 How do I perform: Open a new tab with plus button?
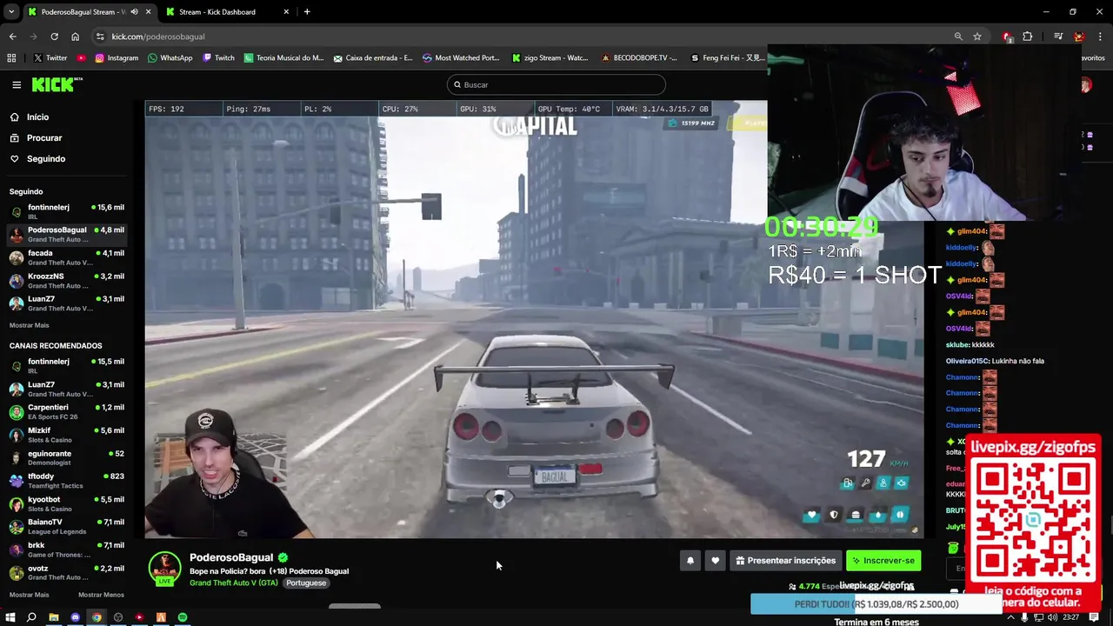tap(307, 12)
